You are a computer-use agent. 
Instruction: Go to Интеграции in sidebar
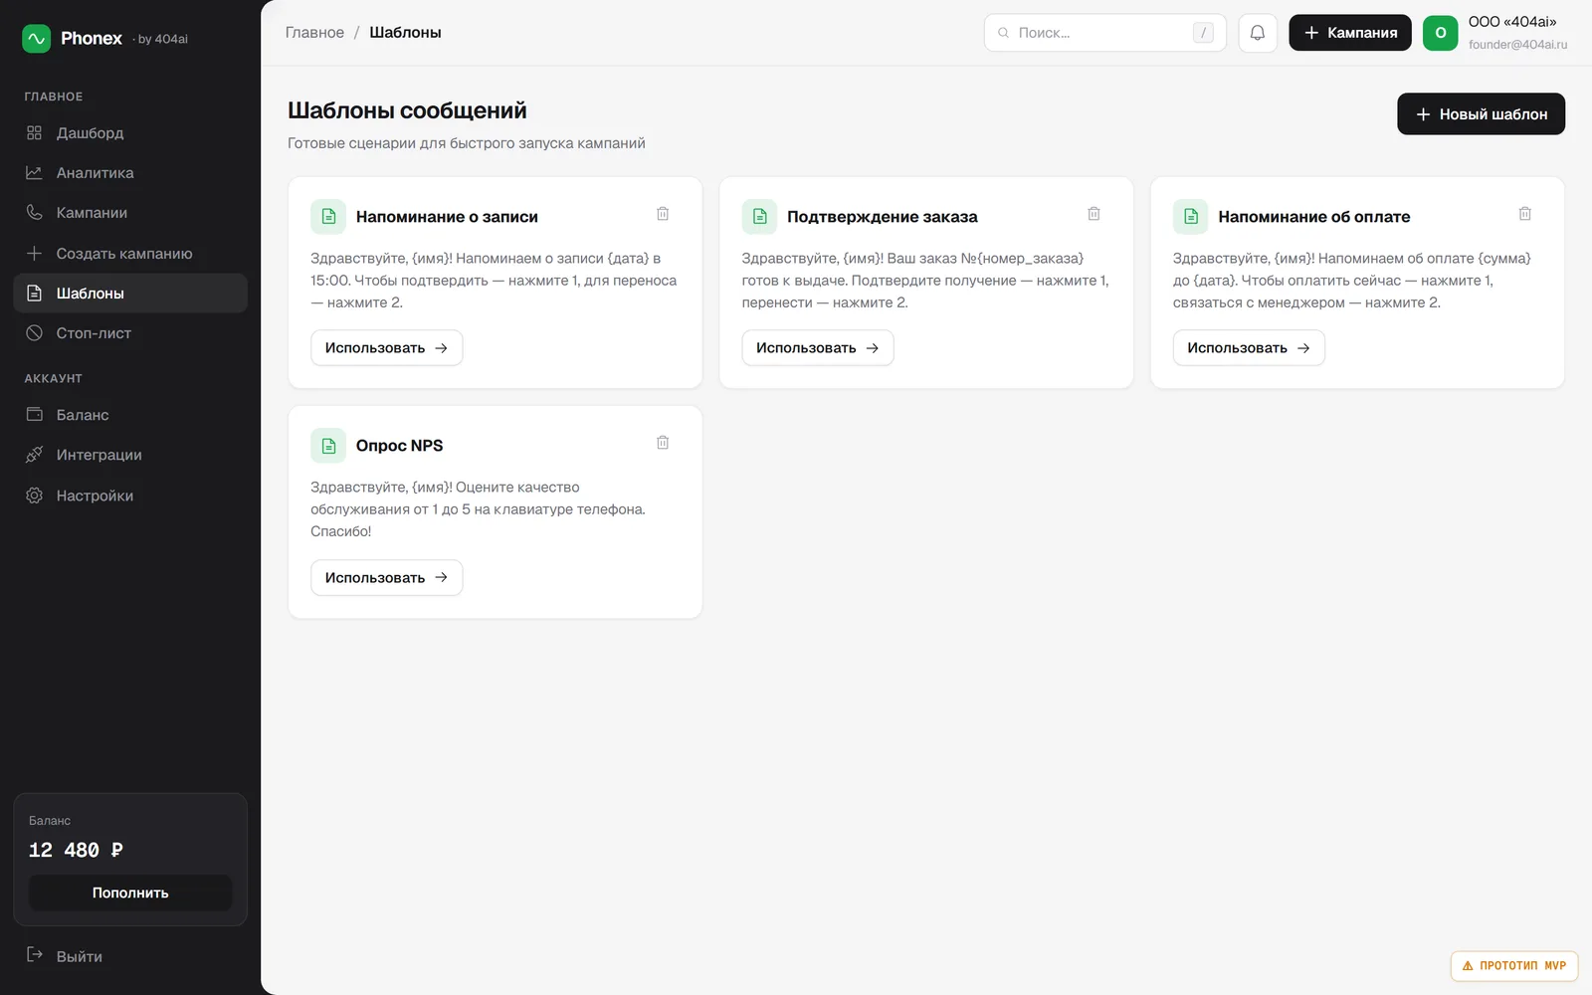[130, 455]
